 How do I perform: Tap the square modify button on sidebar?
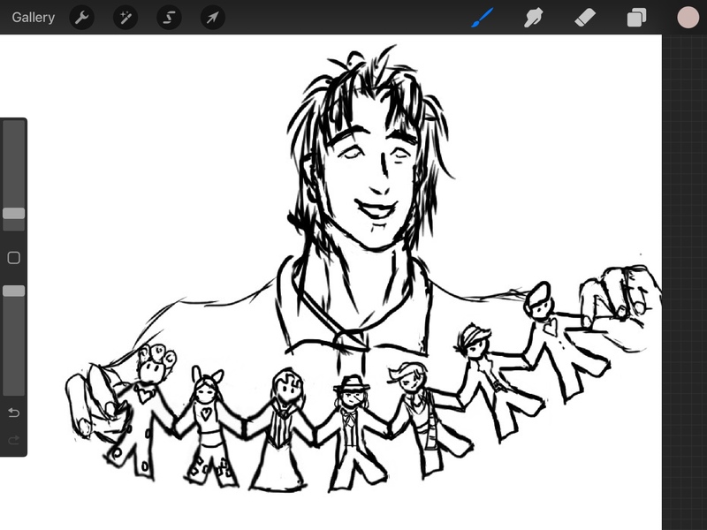tap(13, 258)
